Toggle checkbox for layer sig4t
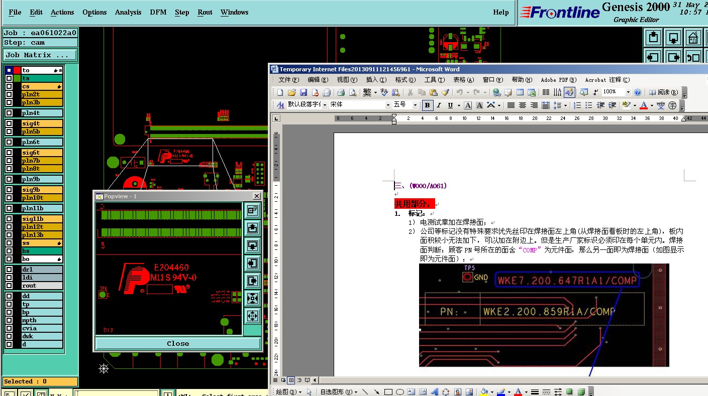 [9, 123]
